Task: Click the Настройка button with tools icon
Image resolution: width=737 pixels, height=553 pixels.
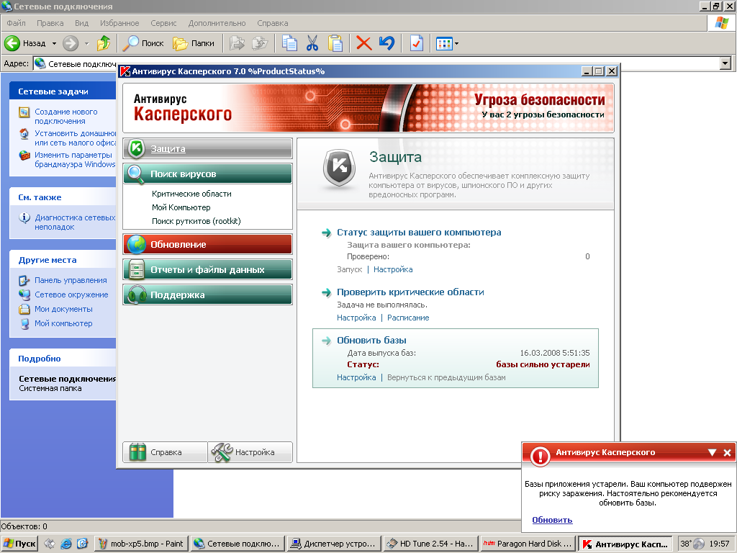Action: [x=250, y=452]
